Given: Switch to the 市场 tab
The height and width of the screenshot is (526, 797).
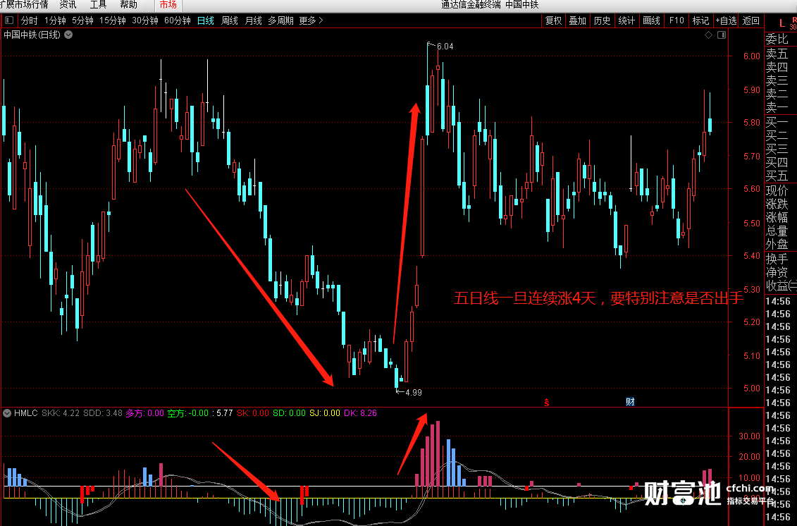Looking at the screenshot, I should 168,4.
